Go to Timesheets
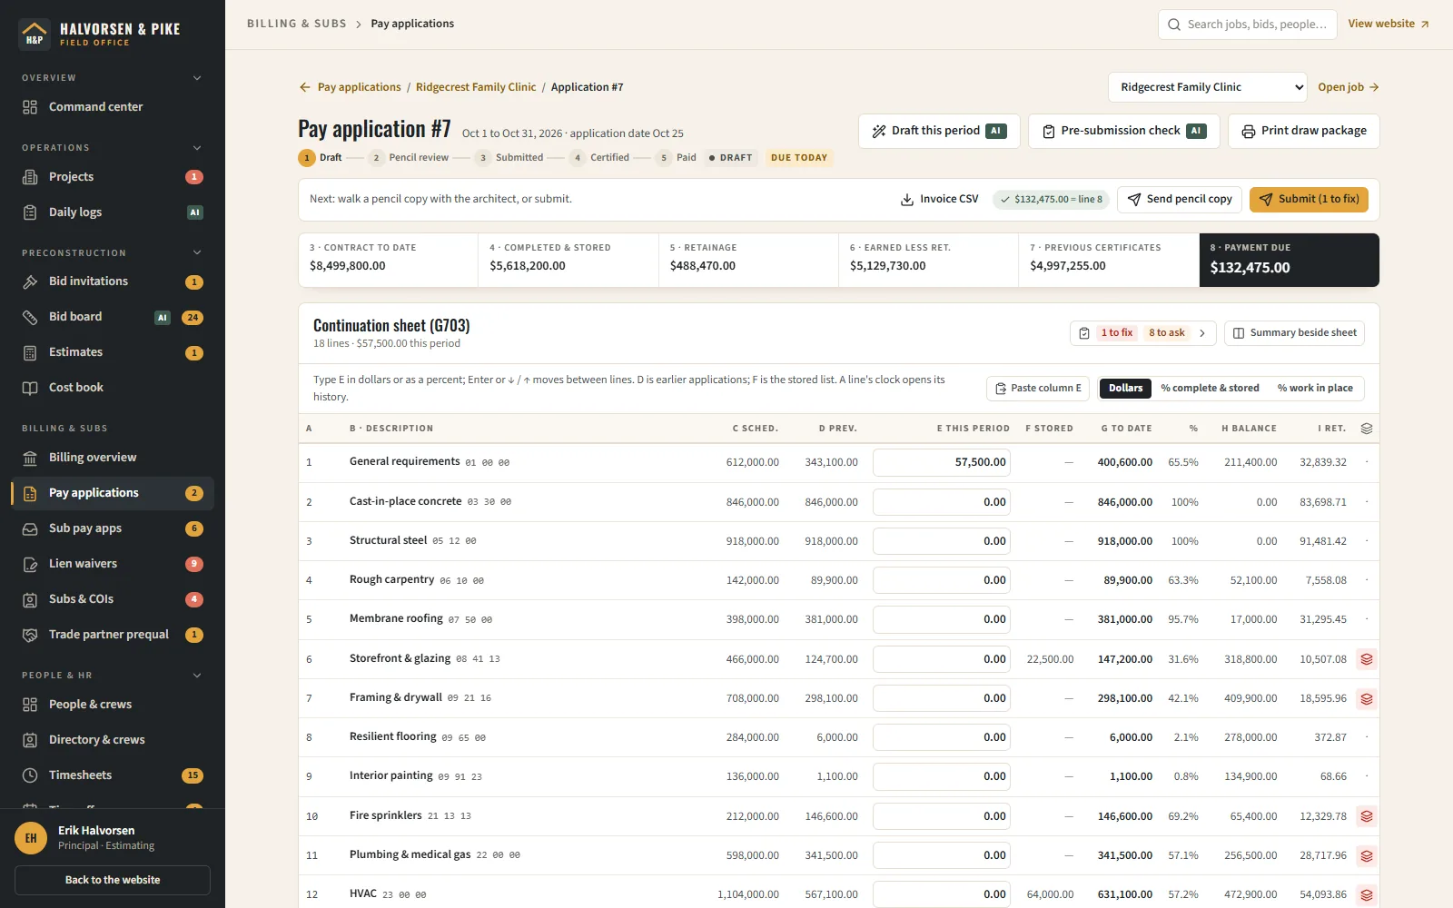Viewport: 1453px width, 908px height. (113, 775)
